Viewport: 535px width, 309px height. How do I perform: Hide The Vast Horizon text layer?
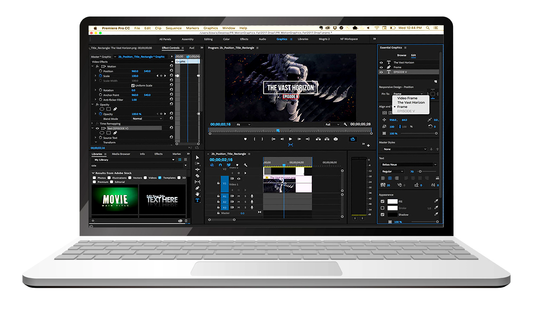[x=381, y=63]
